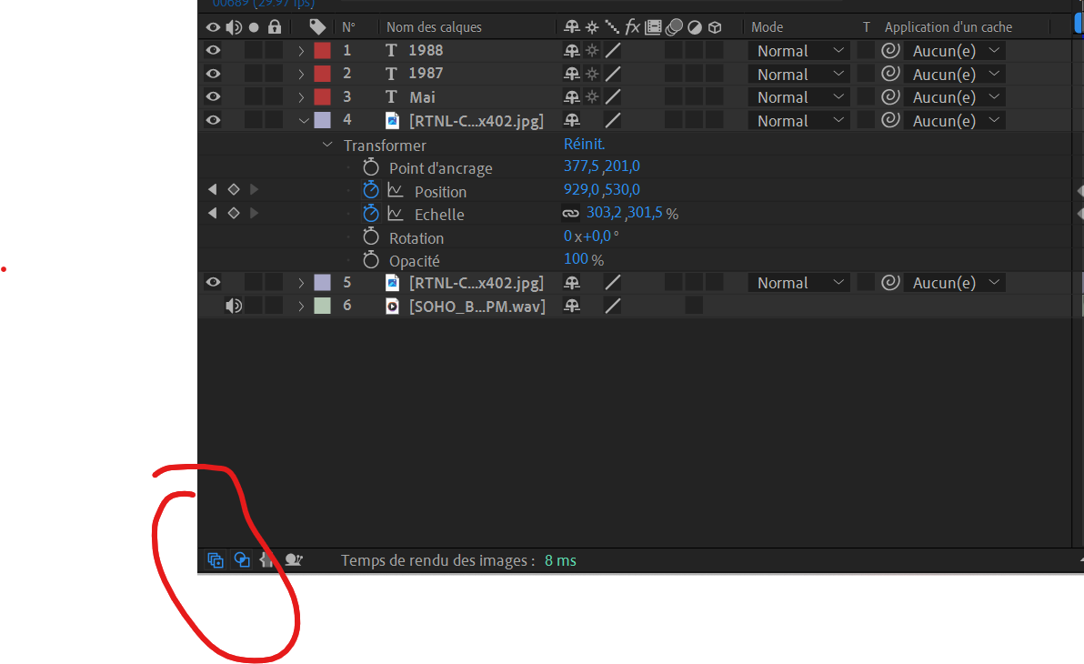This screenshot has height=664, width=1084.
Task: Expand the 1987 layer properties
Action: click(301, 74)
